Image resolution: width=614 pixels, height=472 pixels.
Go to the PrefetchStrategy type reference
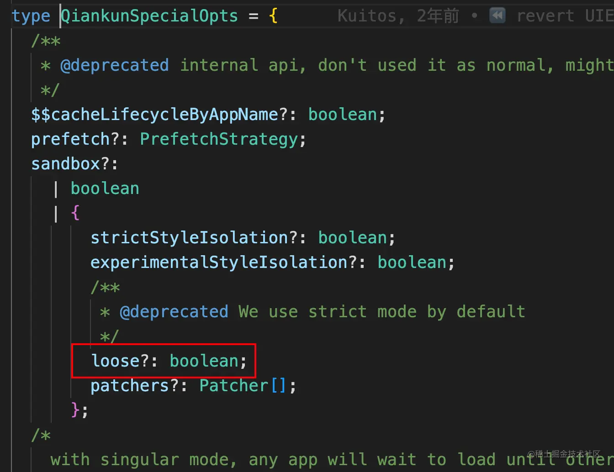(219, 139)
